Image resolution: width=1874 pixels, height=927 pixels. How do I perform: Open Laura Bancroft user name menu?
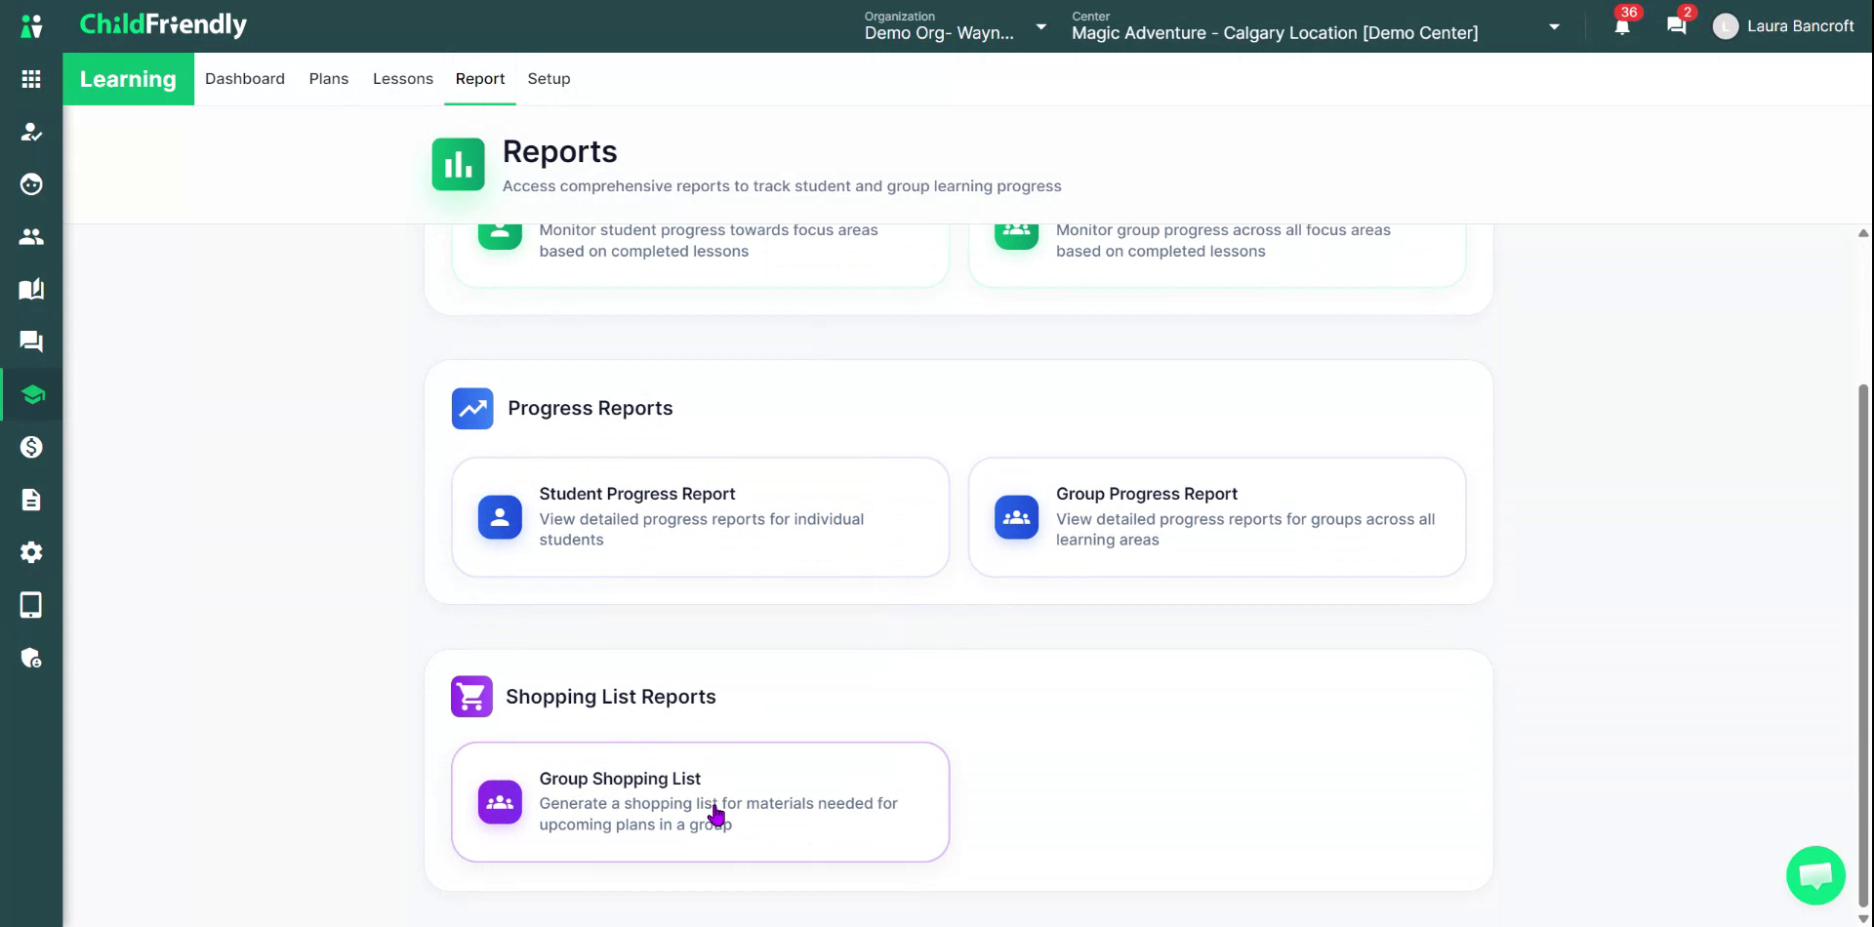pyautogui.click(x=1800, y=26)
